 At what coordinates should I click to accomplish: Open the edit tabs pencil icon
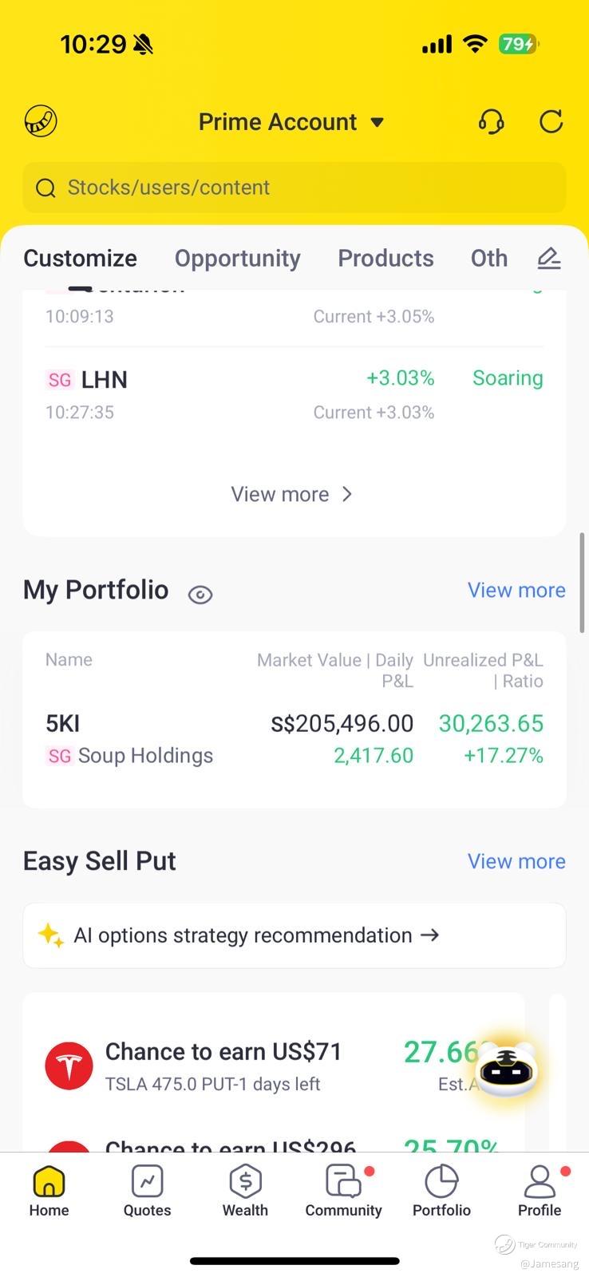549,258
